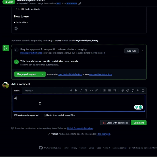Click open this in GitHub Desktop link
The height and width of the screenshot is (157, 157).
tap(70, 74)
